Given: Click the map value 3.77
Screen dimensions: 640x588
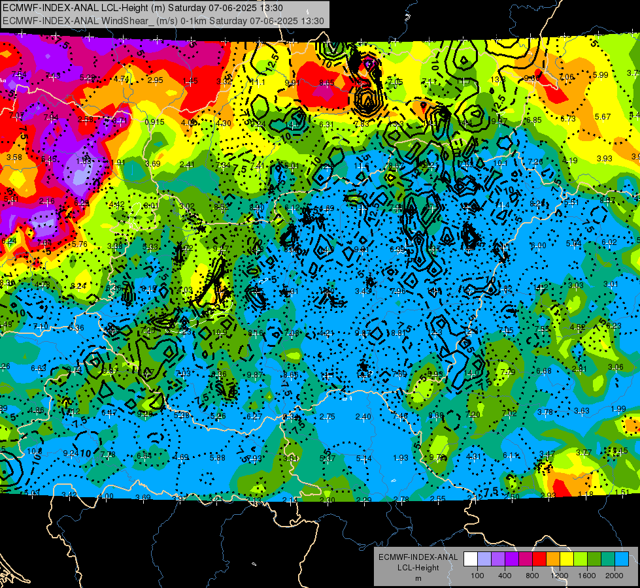Looking at the screenshot, I should click(x=584, y=452).
